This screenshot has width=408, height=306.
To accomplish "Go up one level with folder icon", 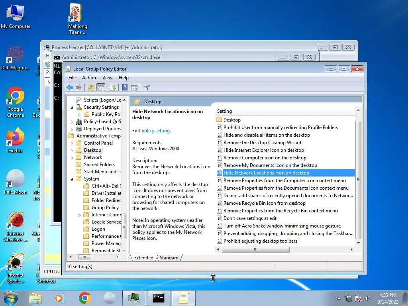I will tap(91, 87).
